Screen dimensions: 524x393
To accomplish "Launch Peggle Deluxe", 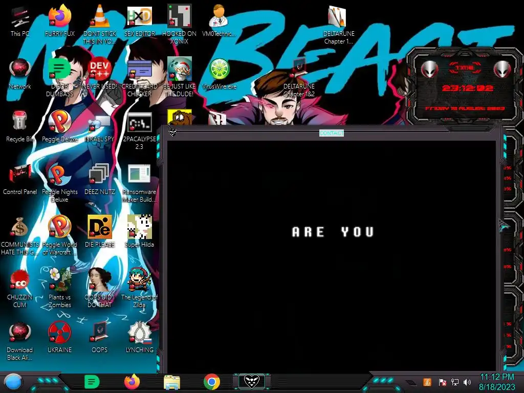I will pos(59,127).
